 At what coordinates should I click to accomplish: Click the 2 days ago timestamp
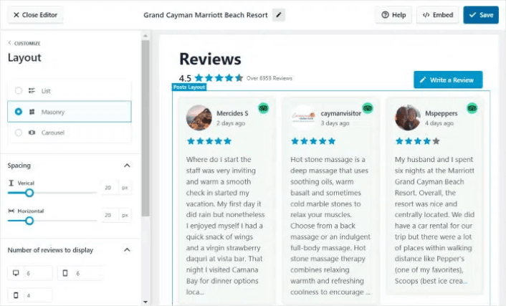231,123
